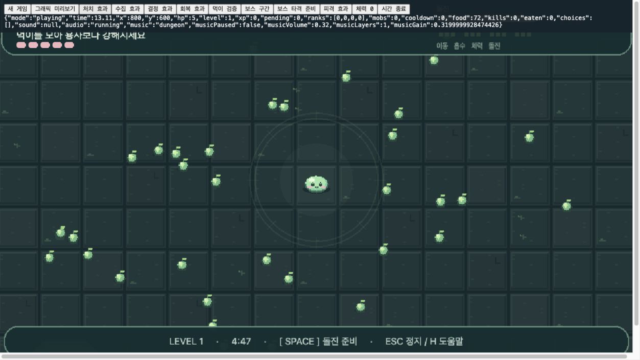The image size is (640, 360).
Task: Click the green slime character
Action: [316, 183]
